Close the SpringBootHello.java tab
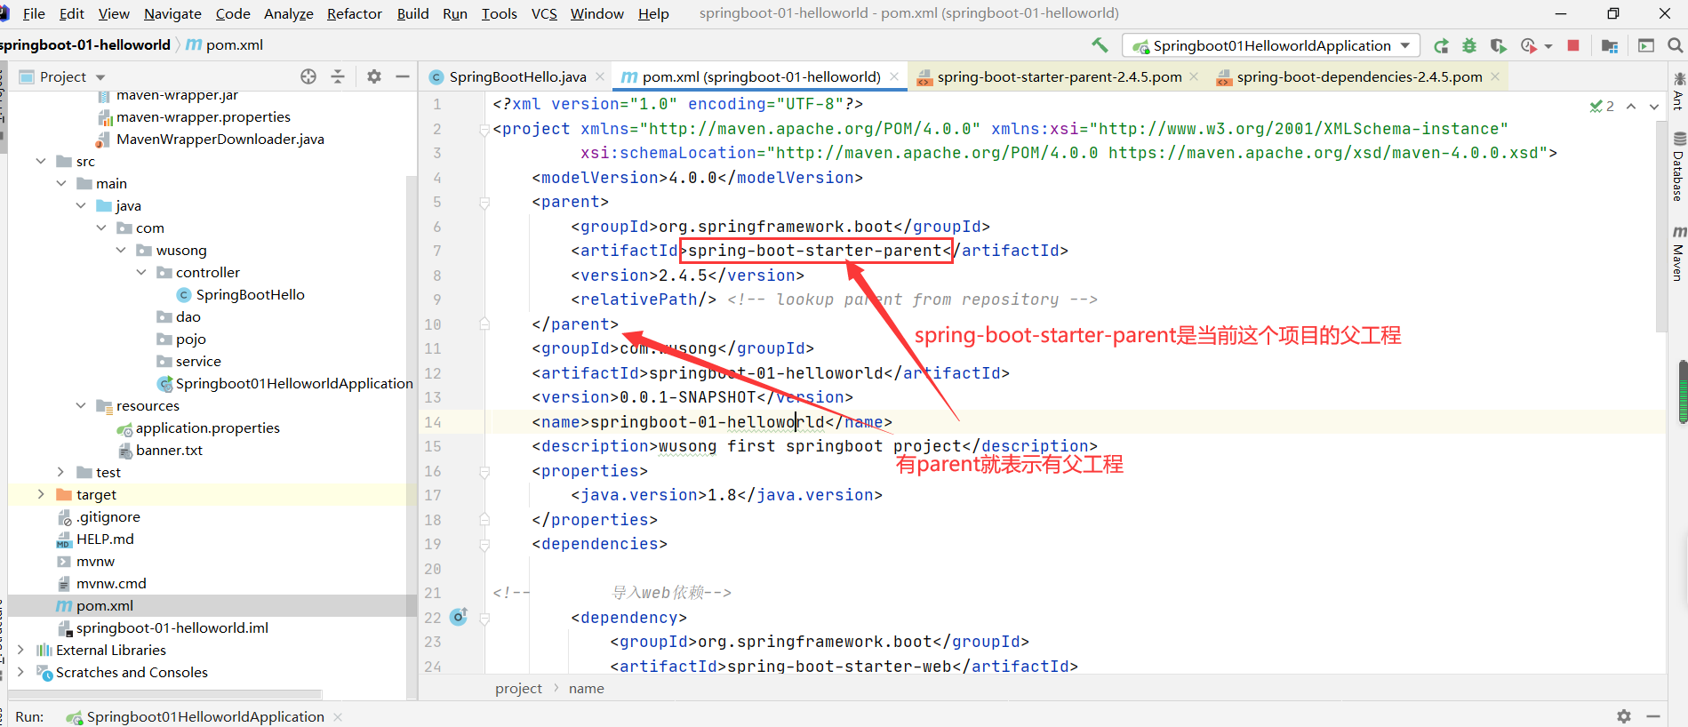Viewport: 1688px width, 727px height. [601, 76]
